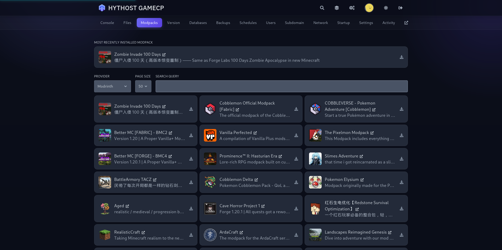Download the BattleArmory TACZ modpack

191,182
